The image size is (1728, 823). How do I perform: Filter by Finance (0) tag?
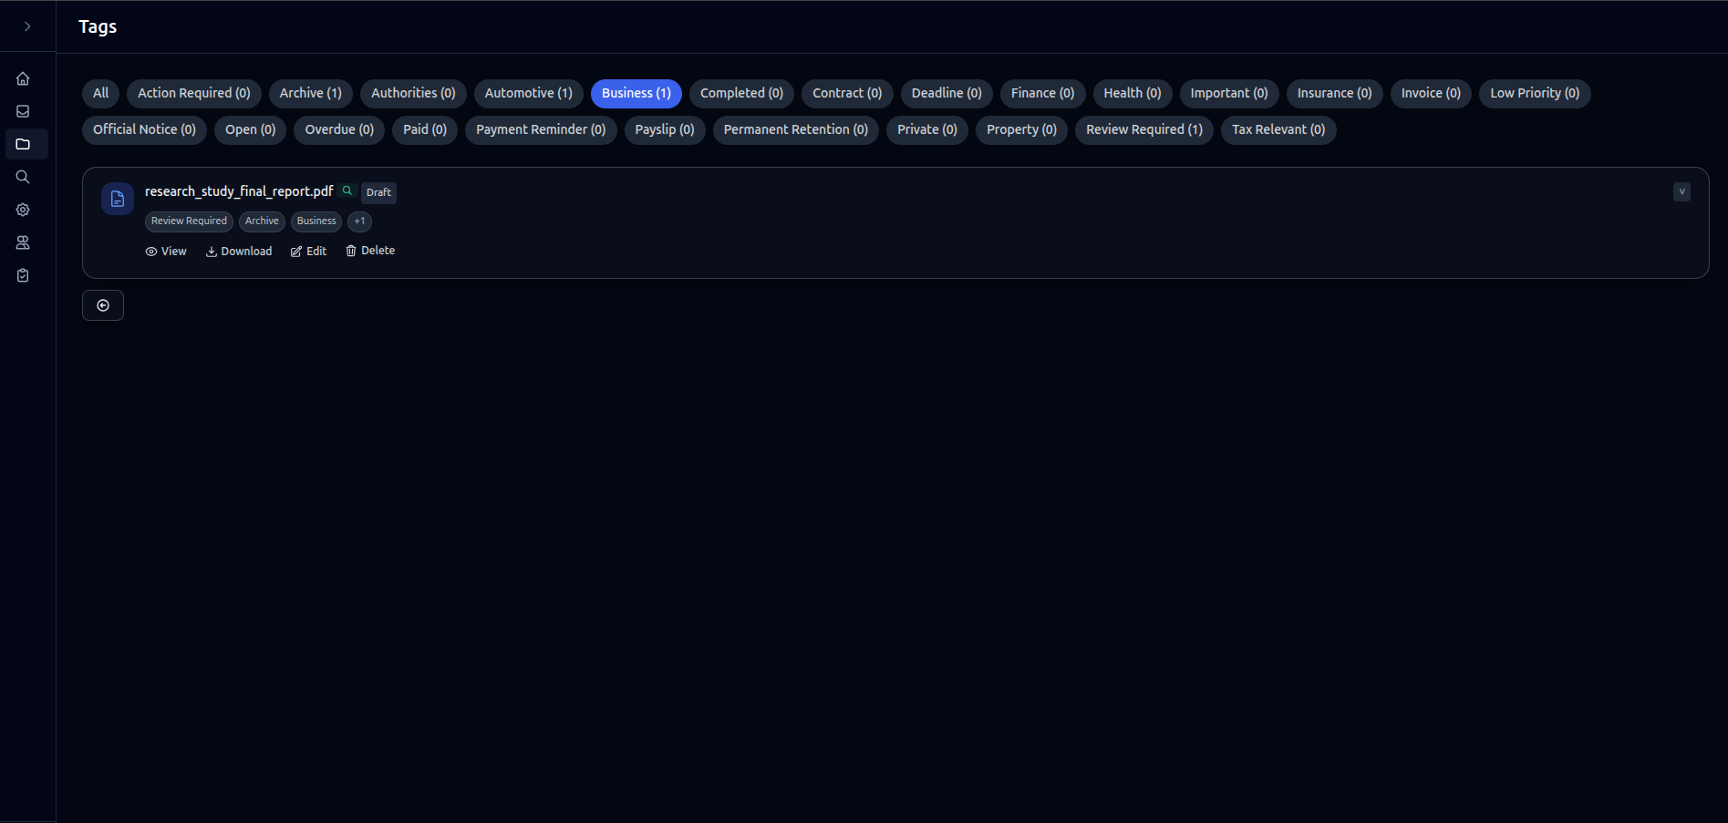click(1042, 93)
